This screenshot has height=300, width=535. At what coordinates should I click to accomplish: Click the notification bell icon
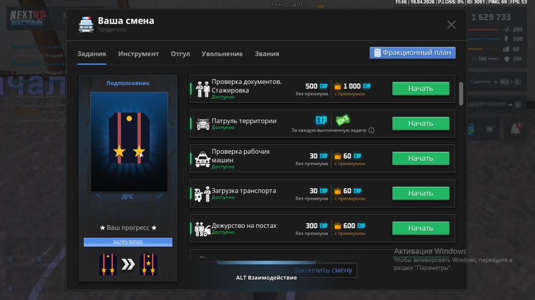[515, 129]
